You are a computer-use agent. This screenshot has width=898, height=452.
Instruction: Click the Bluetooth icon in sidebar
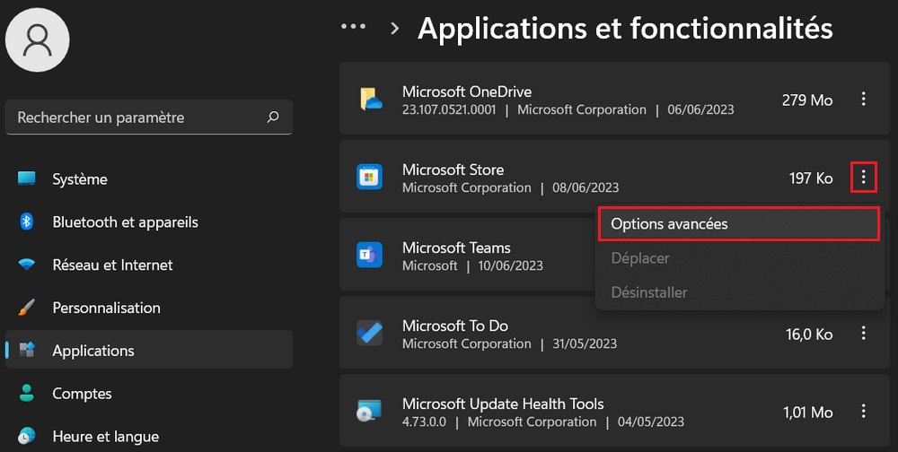[x=27, y=222]
